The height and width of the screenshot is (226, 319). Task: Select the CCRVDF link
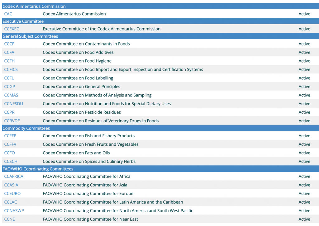coord(12,120)
